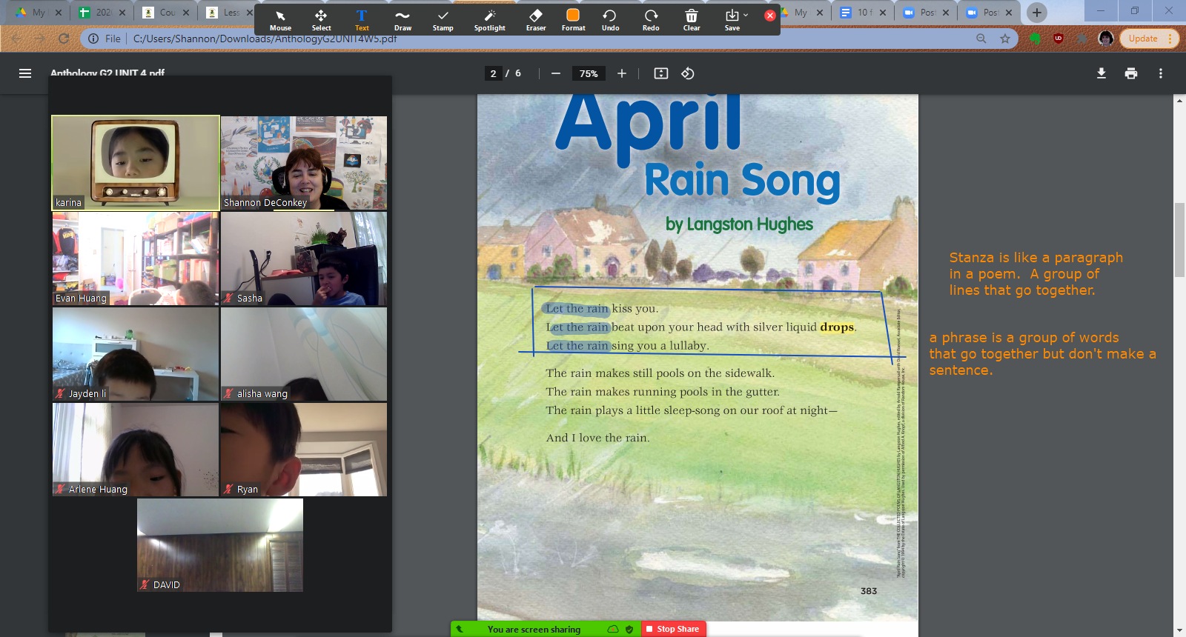Click the line 'And I love the rain.'
1186x637 pixels.
pos(598,438)
